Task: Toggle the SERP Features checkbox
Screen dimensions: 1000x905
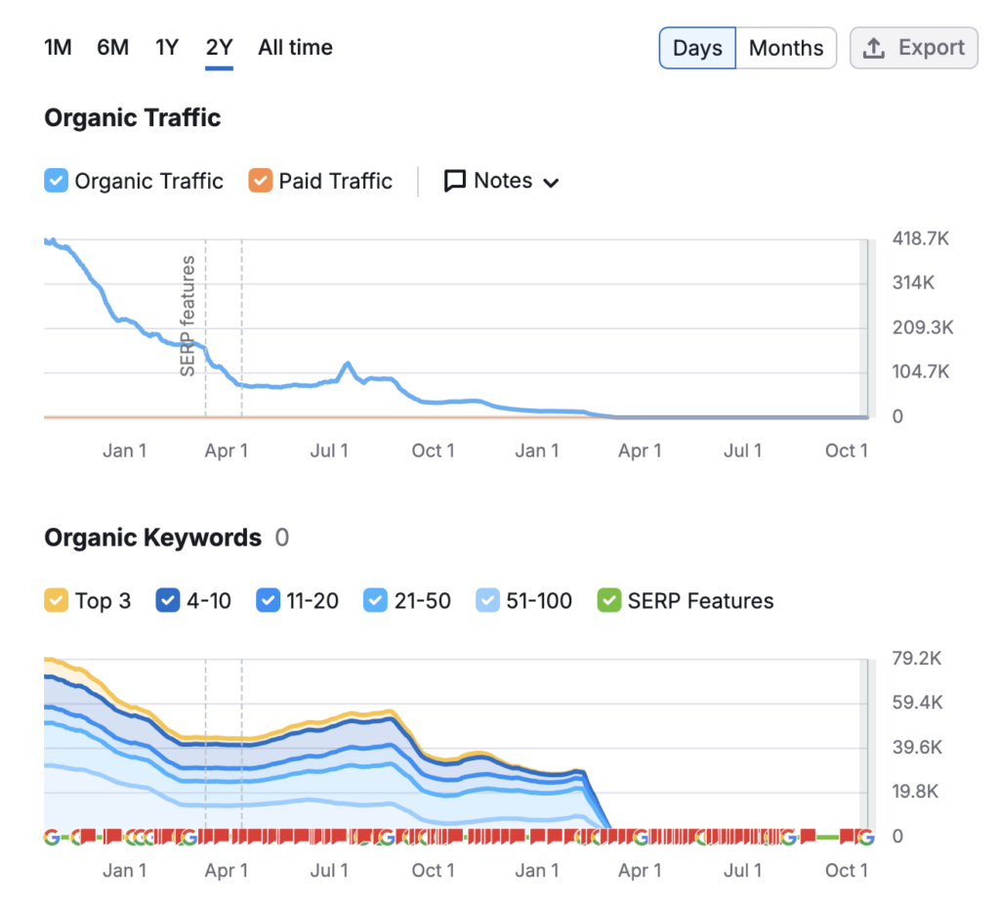Action: [x=609, y=600]
